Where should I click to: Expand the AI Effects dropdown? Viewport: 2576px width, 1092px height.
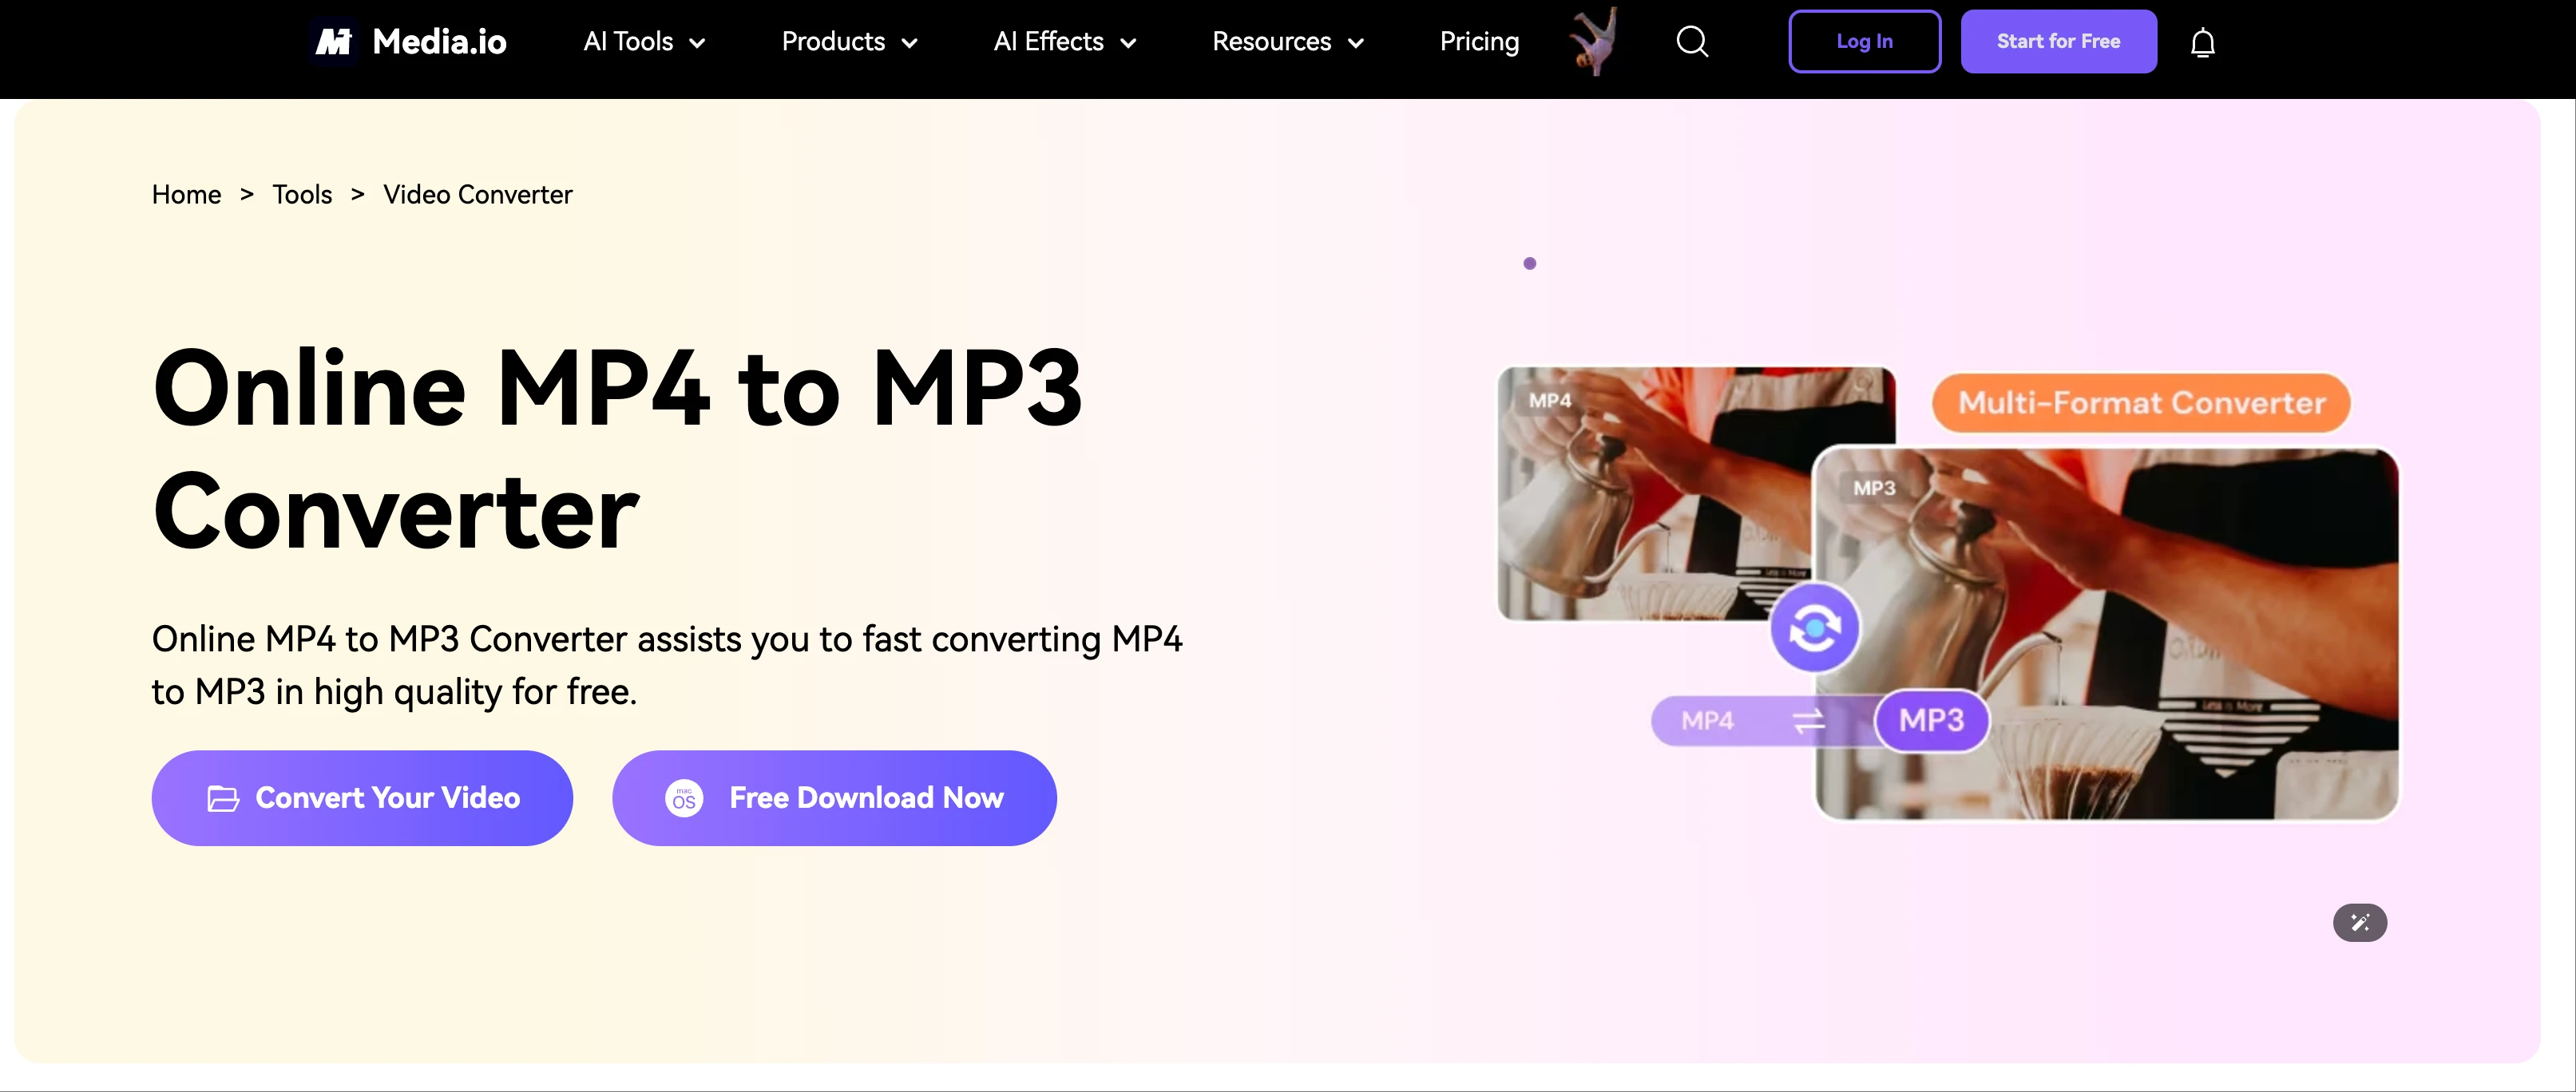coord(1065,42)
